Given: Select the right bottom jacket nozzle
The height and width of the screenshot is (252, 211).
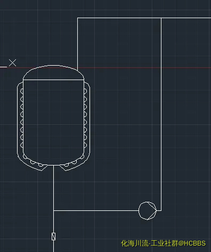Looking at the screenshot, I should 63,168.
